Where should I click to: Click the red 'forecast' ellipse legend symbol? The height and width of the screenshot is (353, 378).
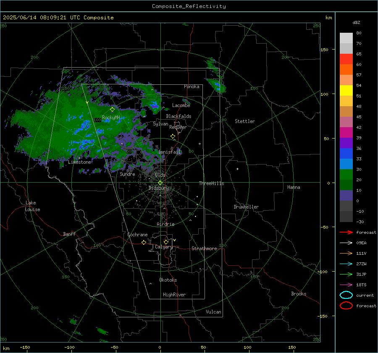click(x=346, y=306)
